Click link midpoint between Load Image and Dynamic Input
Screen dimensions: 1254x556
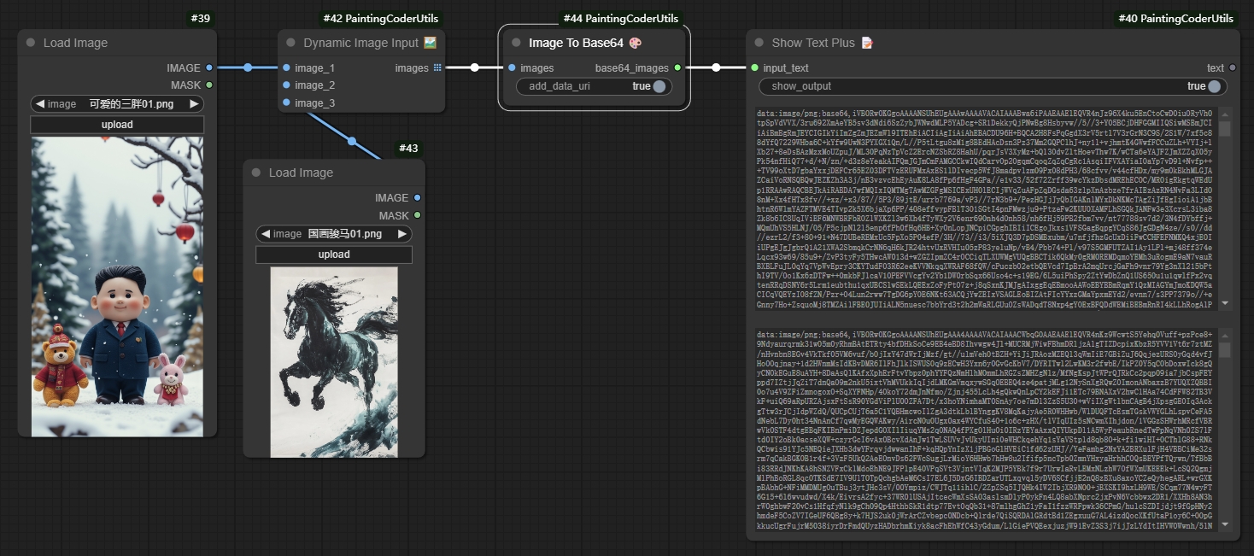[x=248, y=67]
